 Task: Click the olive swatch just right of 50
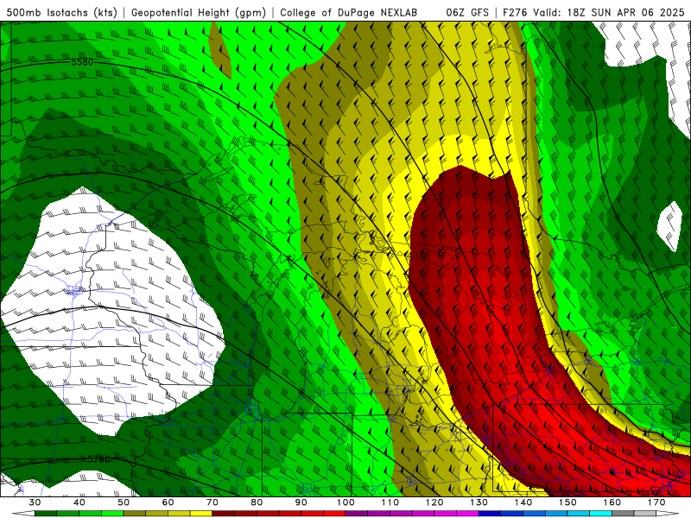[135, 514]
